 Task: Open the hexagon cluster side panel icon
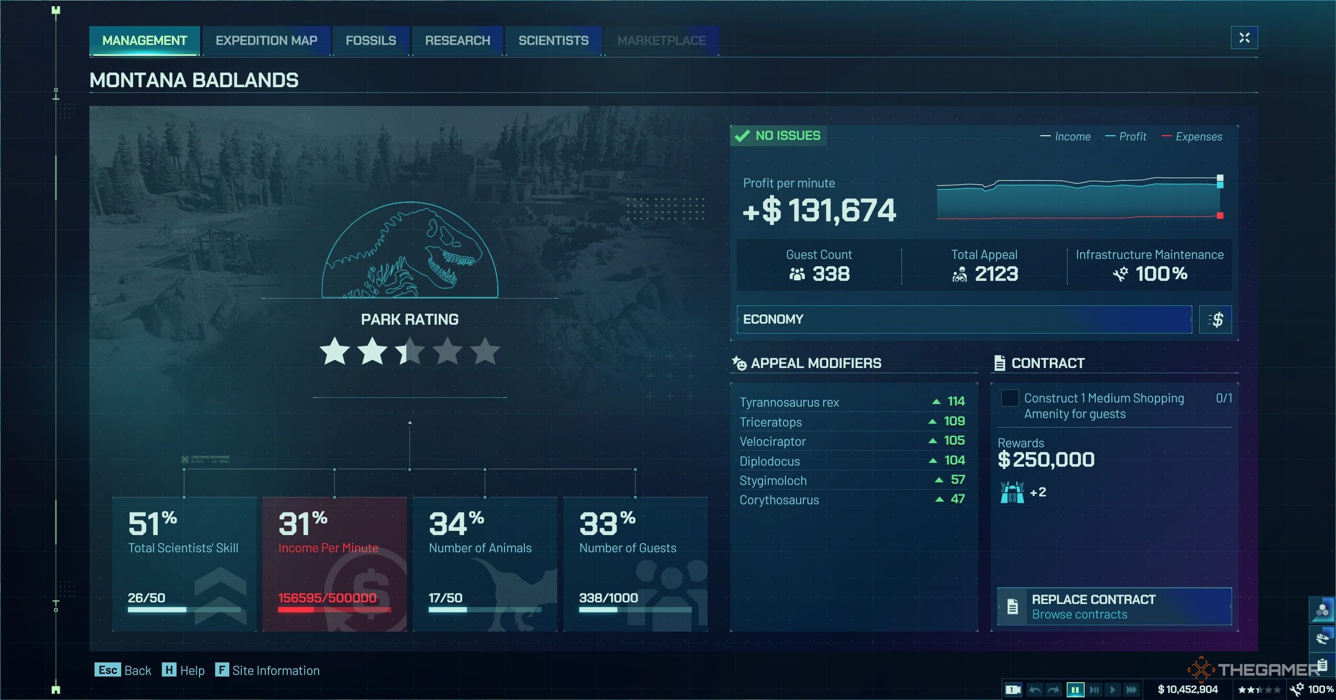coord(1322,609)
